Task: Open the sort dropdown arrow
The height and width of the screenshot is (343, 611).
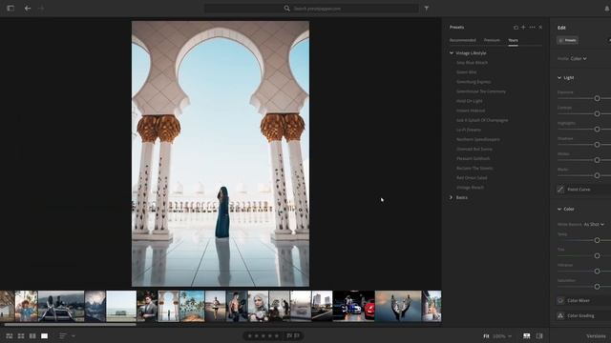Action: pos(74,335)
